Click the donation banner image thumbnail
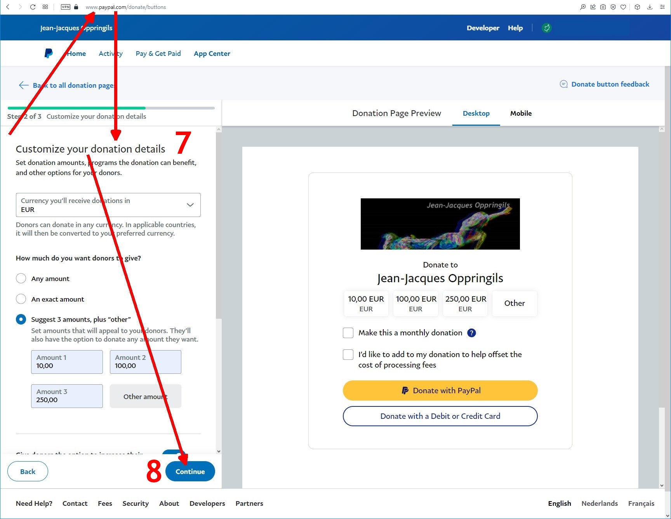Image resolution: width=671 pixels, height=519 pixels. (440, 224)
